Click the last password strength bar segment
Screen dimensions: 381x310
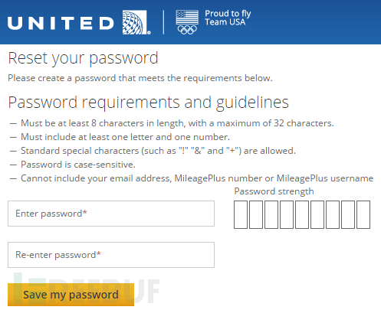click(x=363, y=214)
